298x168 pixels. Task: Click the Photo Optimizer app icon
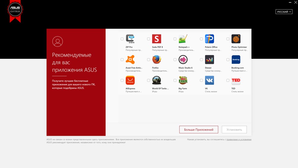click(x=236, y=39)
